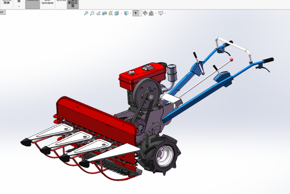Select the black tractor wheel tire
The width and height of the screenshot is (290, 194).
(160, 155)
